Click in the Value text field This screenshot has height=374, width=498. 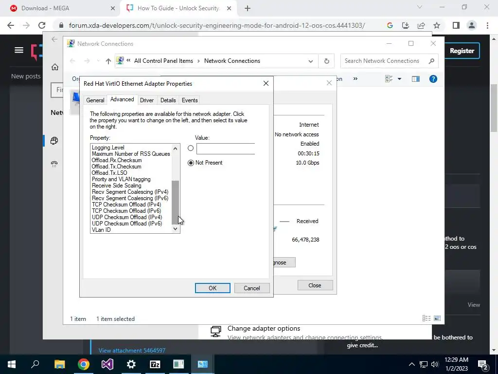pos(226,149)
